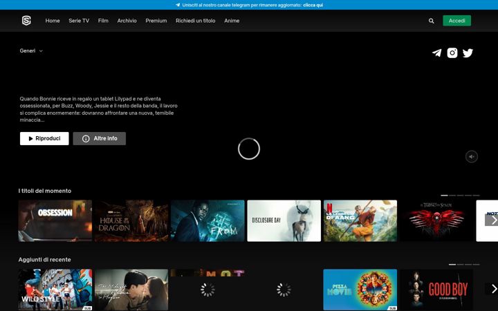Screen dimensions: 498x311
Task: Open 'Richiedi un titolo' page
Action: 195,21
